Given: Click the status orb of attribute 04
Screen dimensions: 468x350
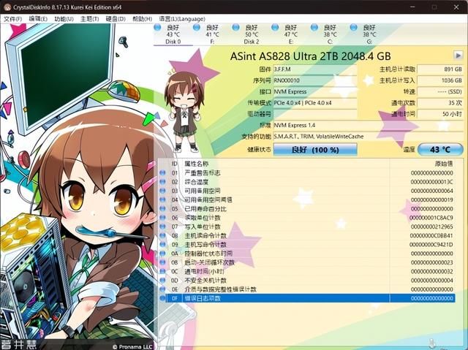Looking at the screenshot, I should 162,199.
